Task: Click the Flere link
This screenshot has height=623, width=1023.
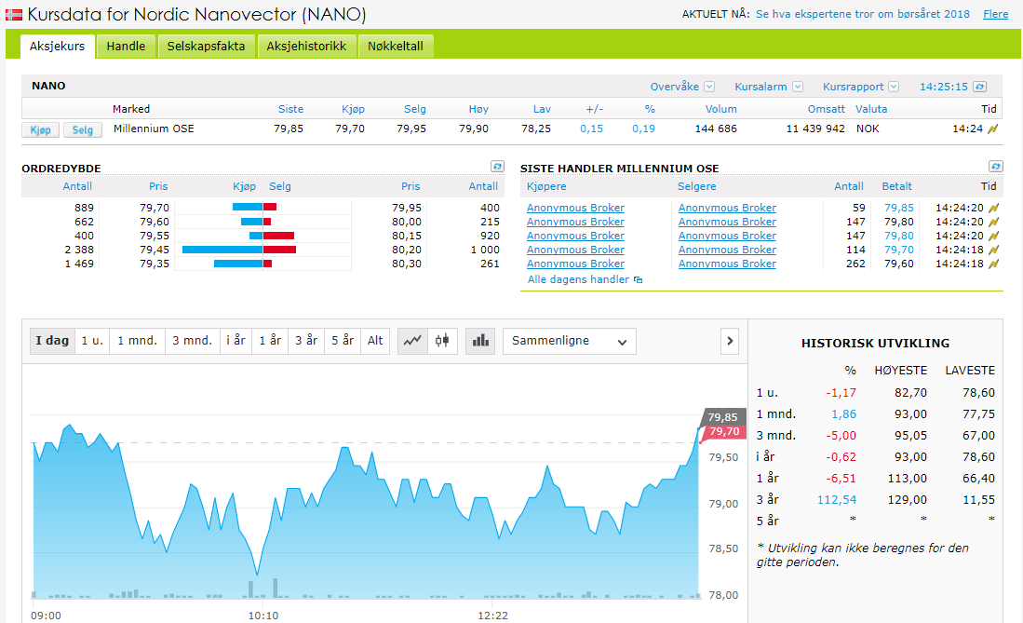Action: click(996, 14)
